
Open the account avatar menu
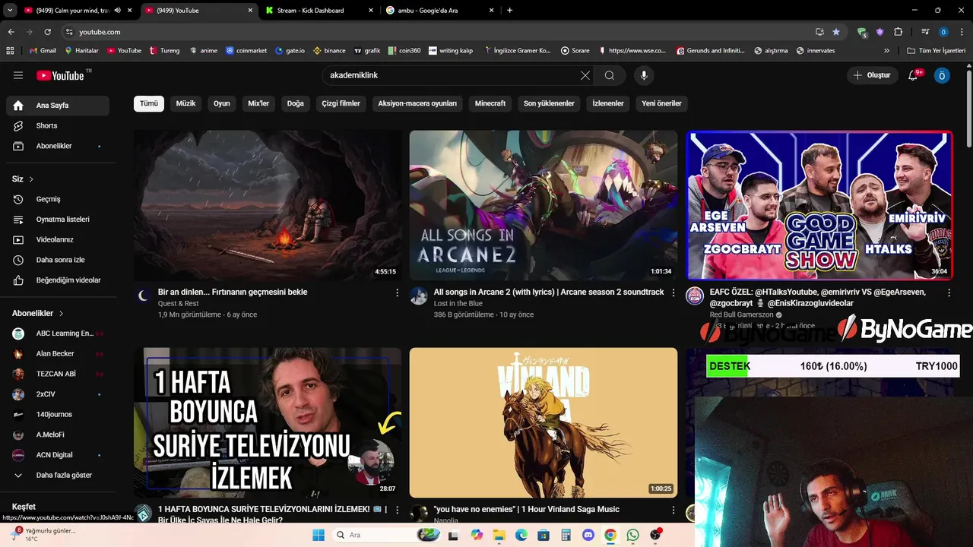pyautogui.click(x=942, y=75)
